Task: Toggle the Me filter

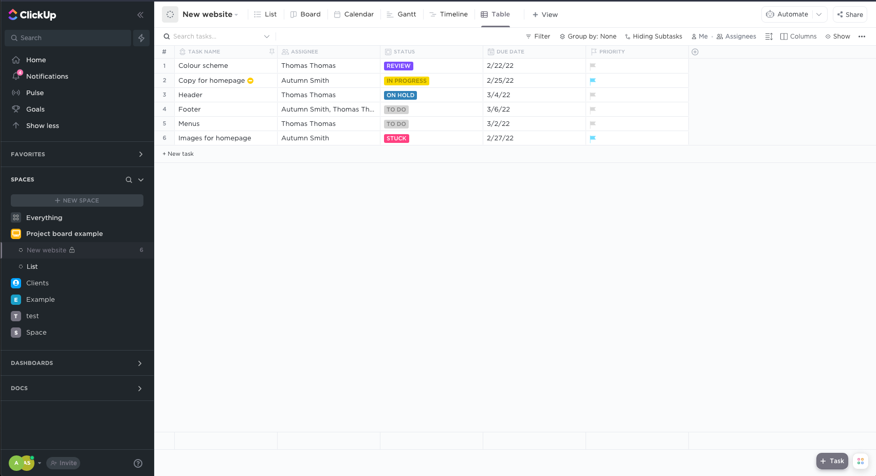Action: tap(700, 36)
